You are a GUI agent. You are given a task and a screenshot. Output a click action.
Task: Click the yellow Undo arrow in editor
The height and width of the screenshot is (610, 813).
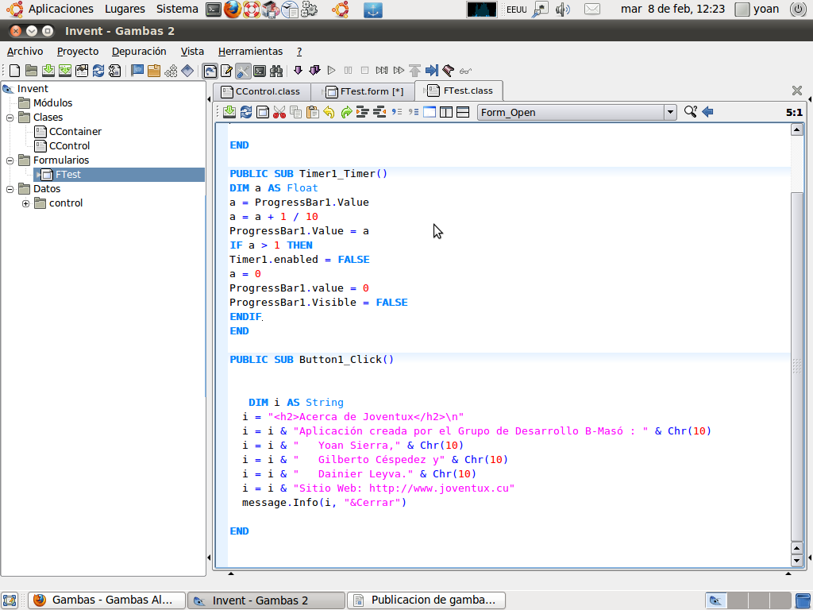coord(329,112)
